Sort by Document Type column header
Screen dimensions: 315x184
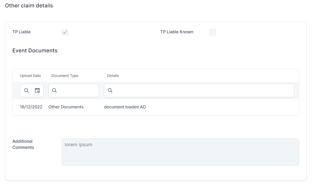pos(65,76)
